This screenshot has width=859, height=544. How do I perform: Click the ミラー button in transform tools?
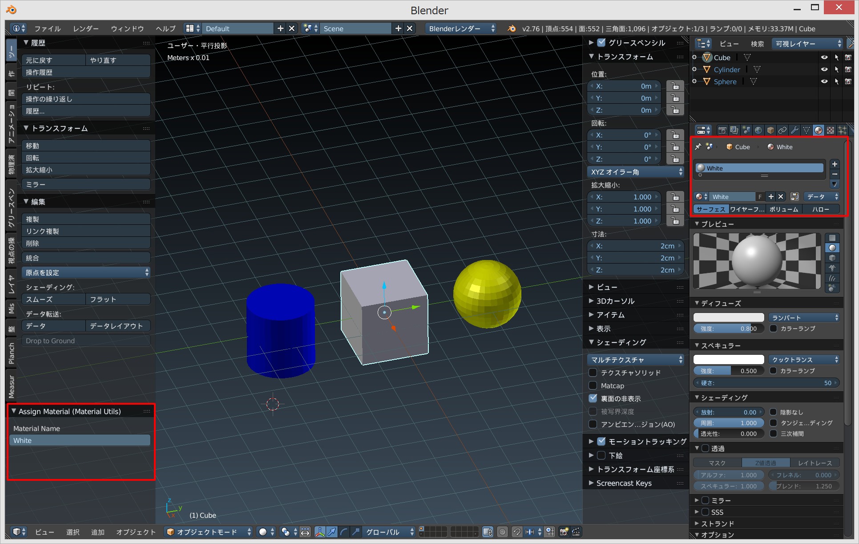(x=86, y=184)
